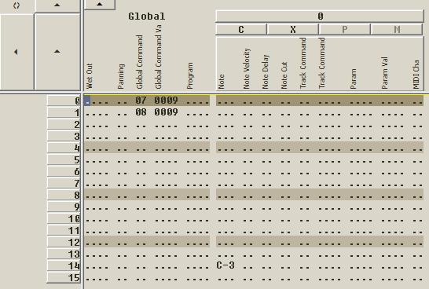Image resolution: width=429 pixels, height=289 pixels.
Task: Click Global Command value 08 on row 1
Action: 141,112
